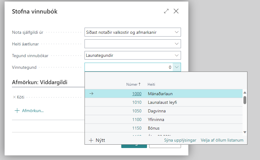Expand the dialog with the maximize arrows icon
Screen dimensions: 260x160
click(166, 11)
